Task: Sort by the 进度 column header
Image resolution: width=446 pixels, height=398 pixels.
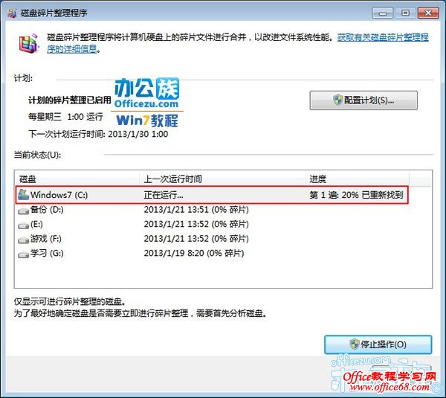Action: [x=358, y=179]
